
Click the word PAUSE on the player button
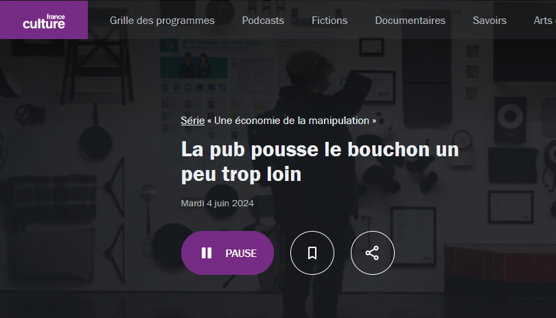241,253
